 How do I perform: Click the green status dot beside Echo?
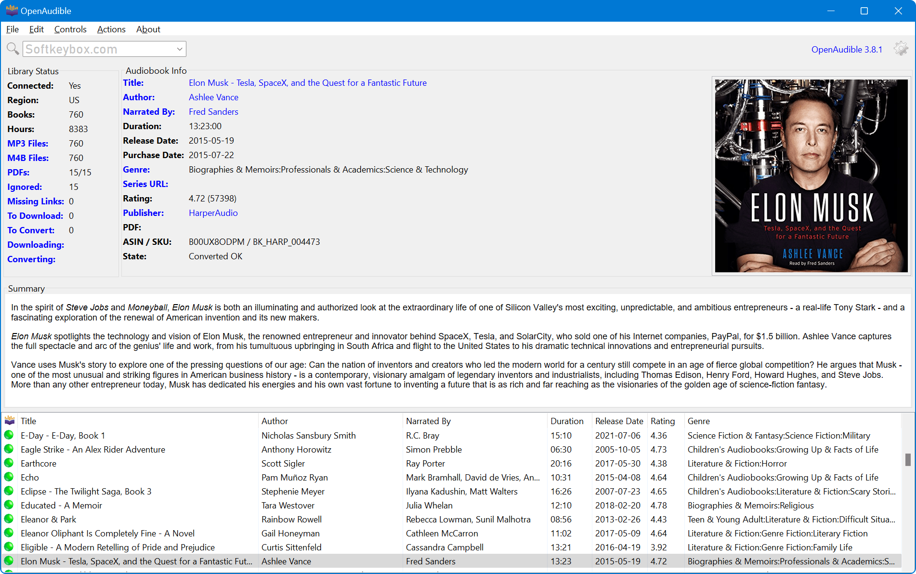(9, 477)
